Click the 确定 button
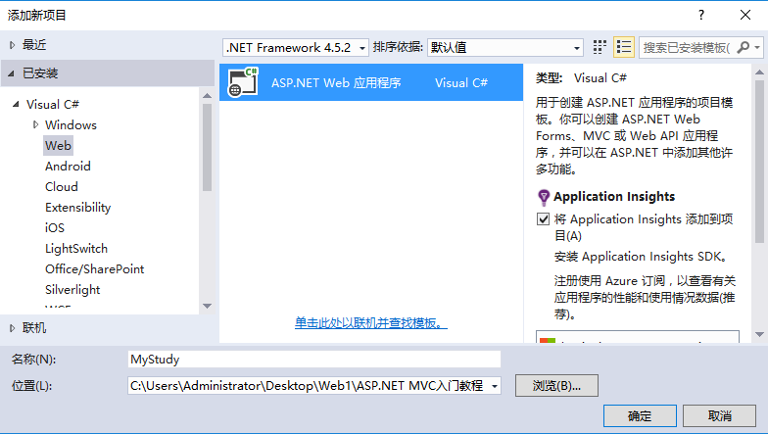Screen dimensions: 768x434 (640, 415)
